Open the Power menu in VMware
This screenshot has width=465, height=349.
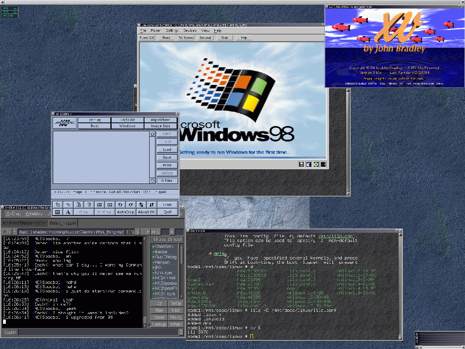coord(156,31)
